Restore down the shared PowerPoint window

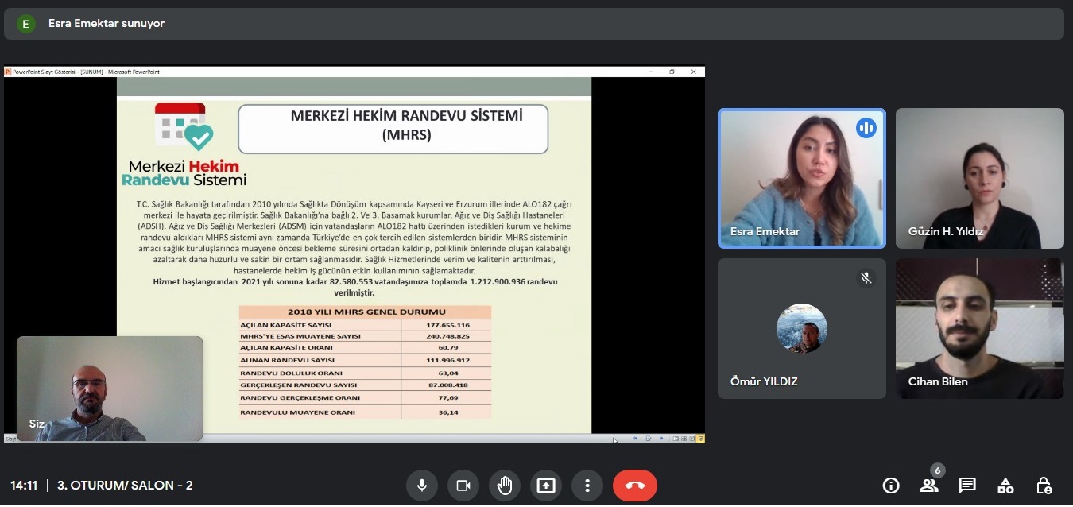pos(672,72)
